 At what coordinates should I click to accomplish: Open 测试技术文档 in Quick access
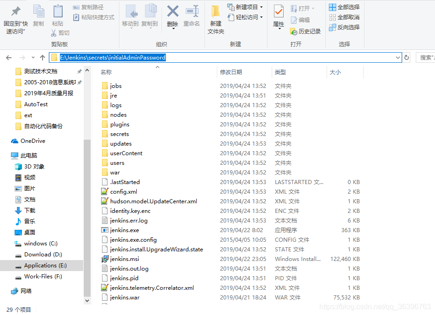point(41,71)
